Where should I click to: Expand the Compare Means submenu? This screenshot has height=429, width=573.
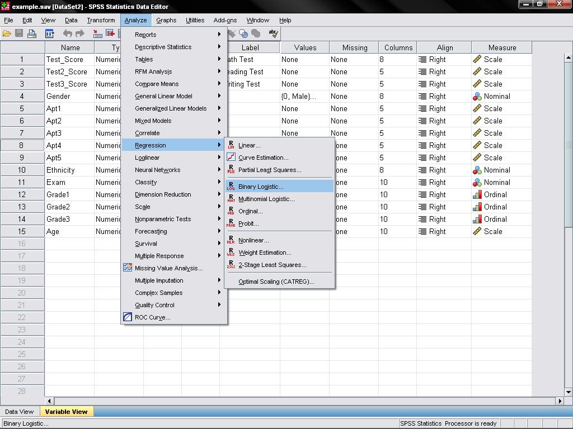157,84
